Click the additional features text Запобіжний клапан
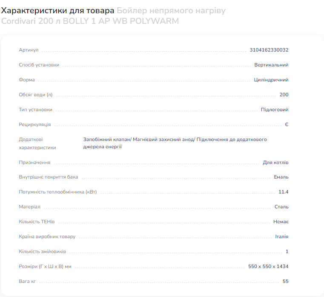324x297 pixels. pyautogui.click(x=106, y=139)
